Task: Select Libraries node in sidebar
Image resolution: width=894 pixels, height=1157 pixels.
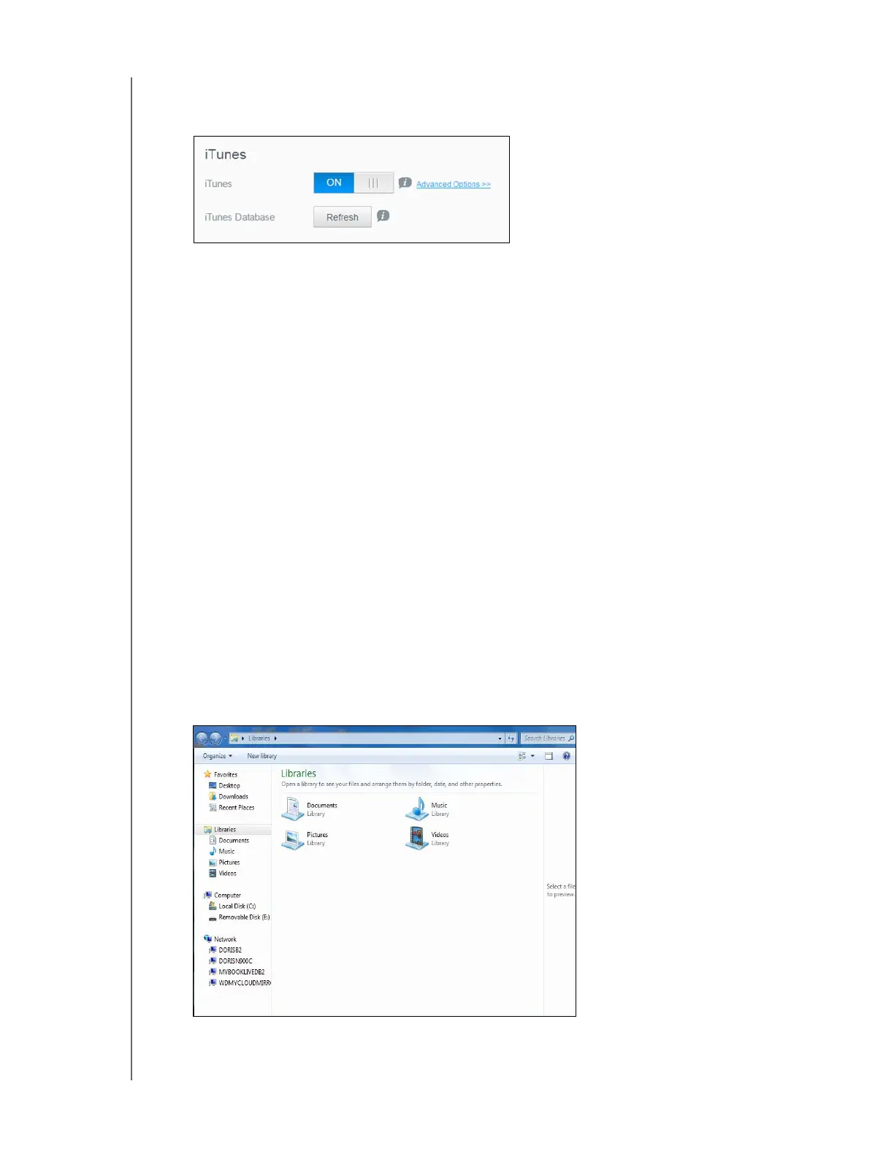Action: pos(220,830)
